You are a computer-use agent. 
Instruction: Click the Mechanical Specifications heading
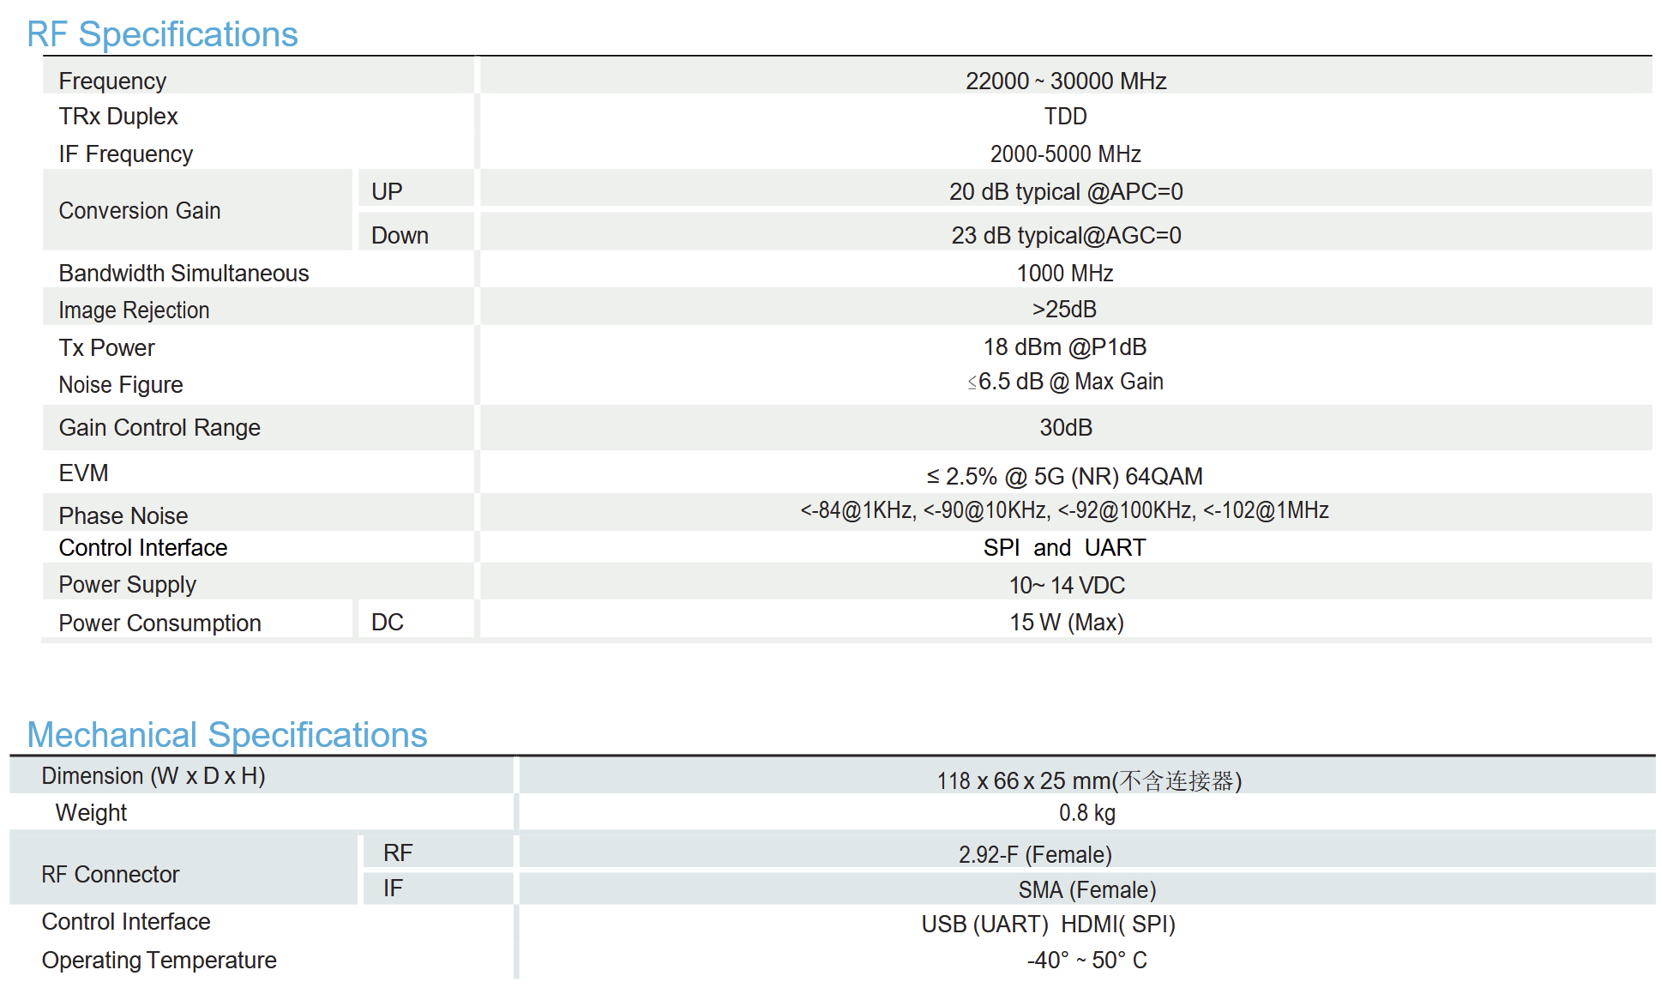pos(227,735)
